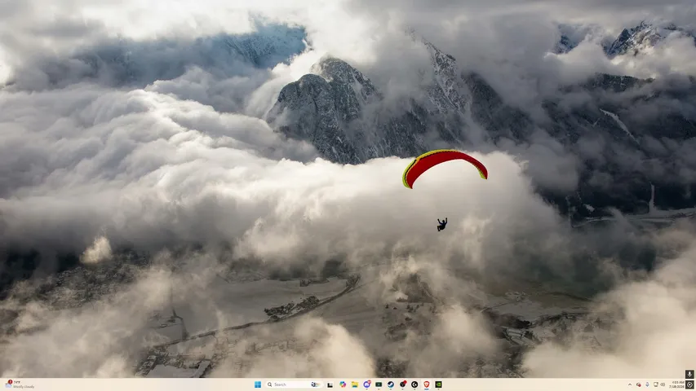
Task: Open the Windows Start menu
Action: [x=258, y=384]
